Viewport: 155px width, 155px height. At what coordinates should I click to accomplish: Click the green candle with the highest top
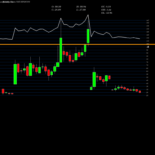click(x=88, y=36)
